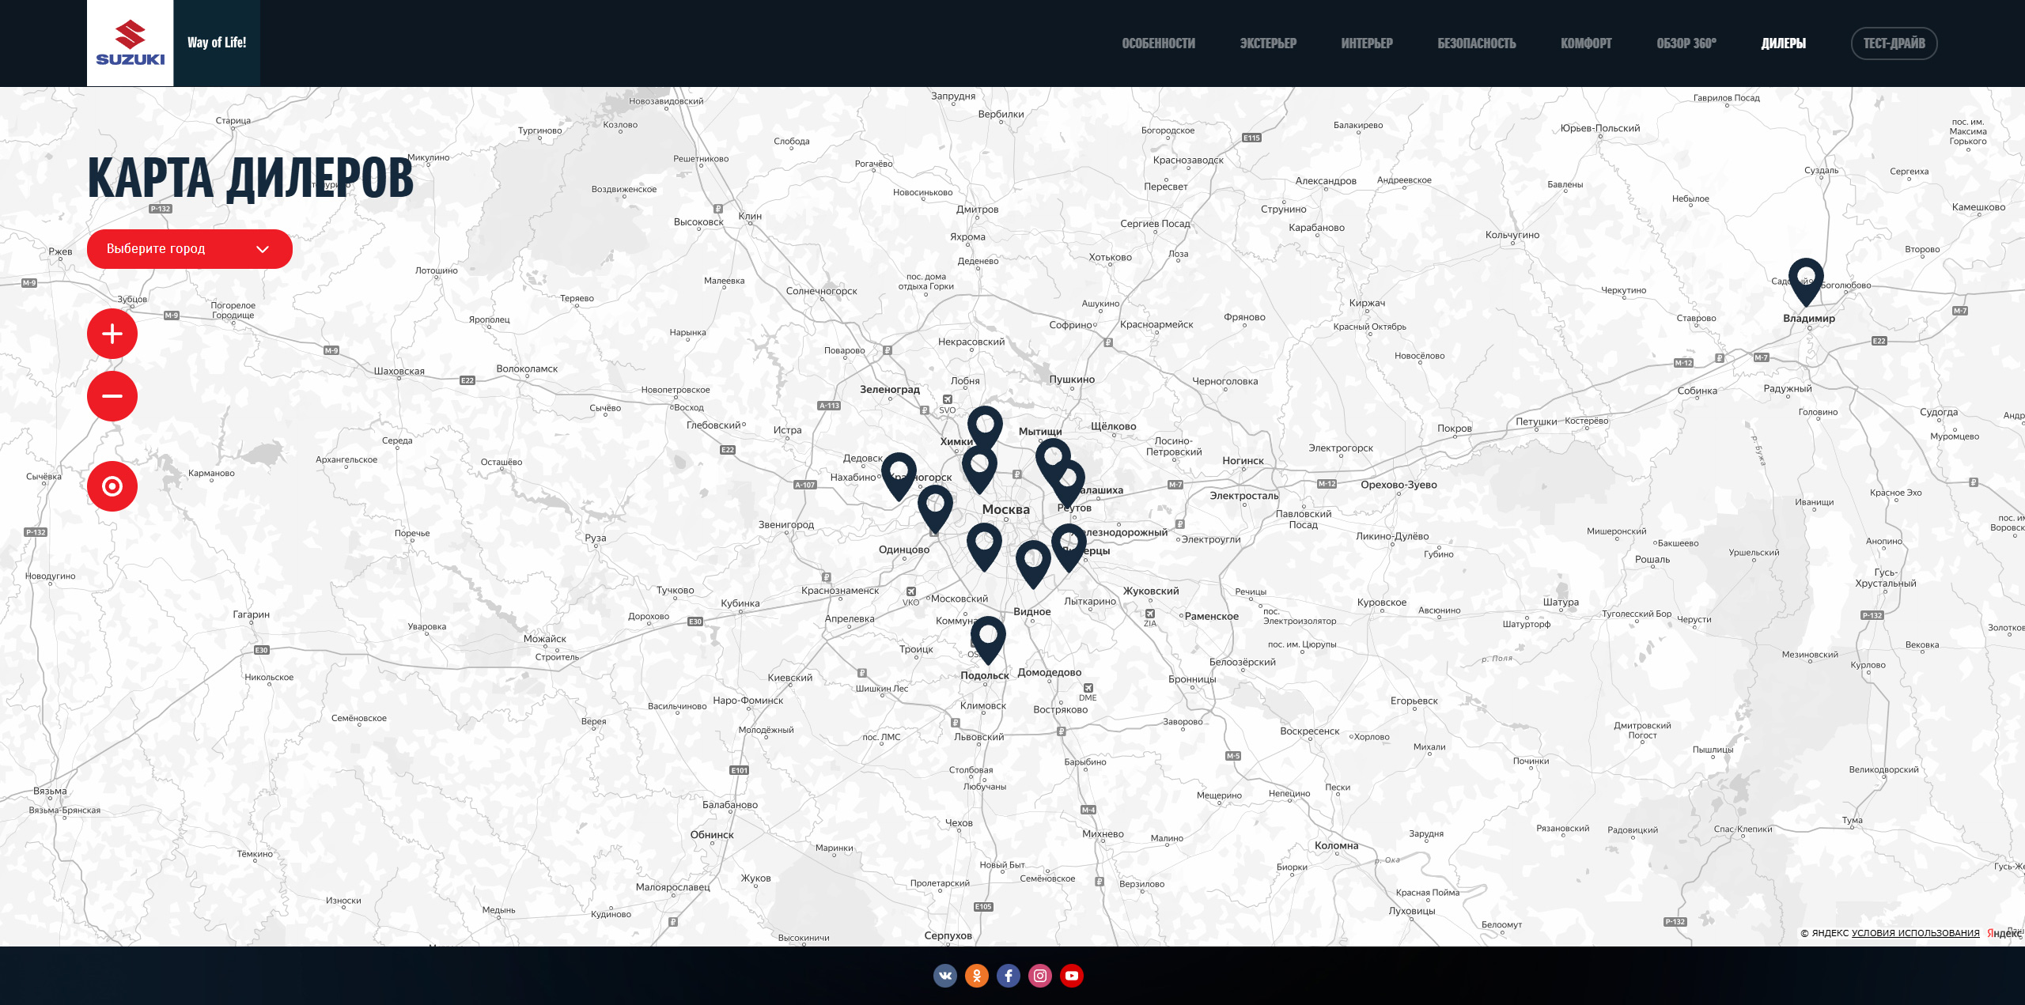Open the VK social icon
The width and height of the screenshot is (2025, 1005).
944,976
